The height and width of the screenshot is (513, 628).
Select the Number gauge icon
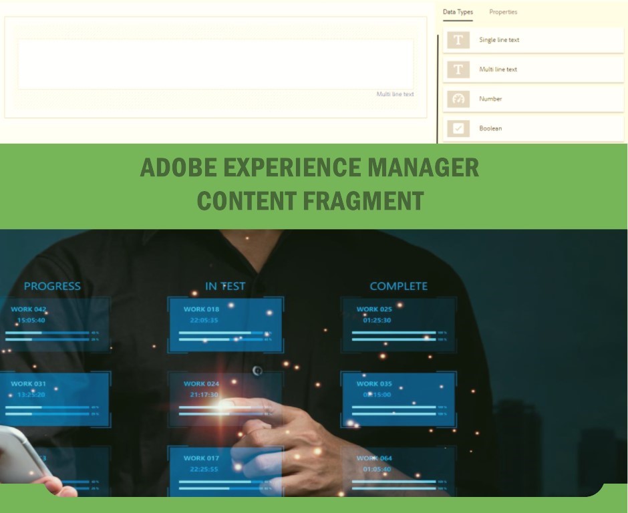point(458,99)
